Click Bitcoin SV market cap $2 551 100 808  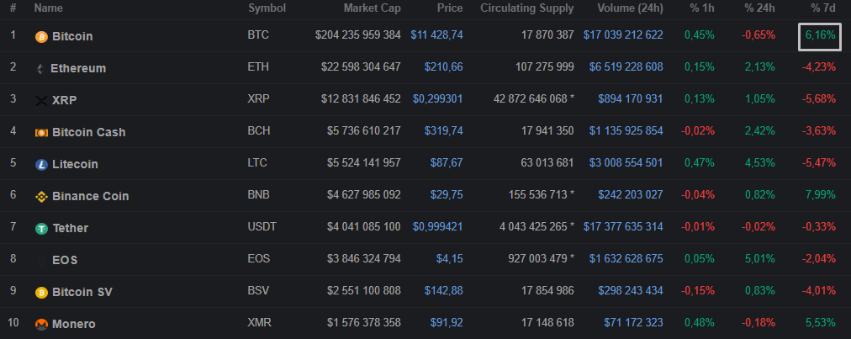(x=364, y=291)
